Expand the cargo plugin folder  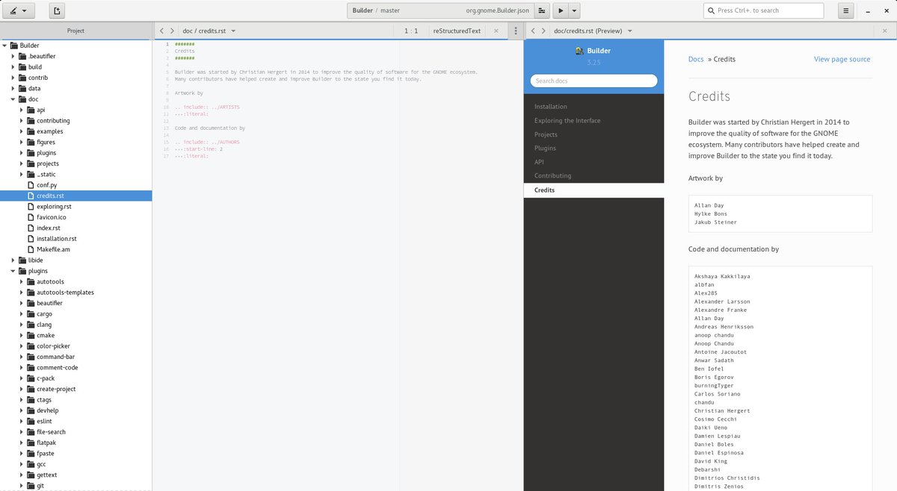tap(22, 314)
